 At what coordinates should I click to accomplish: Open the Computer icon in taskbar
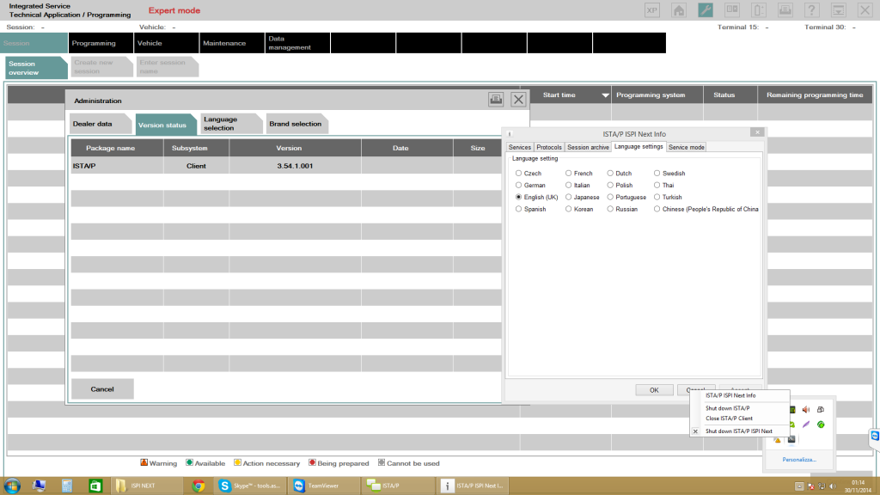tap(40, 486)
